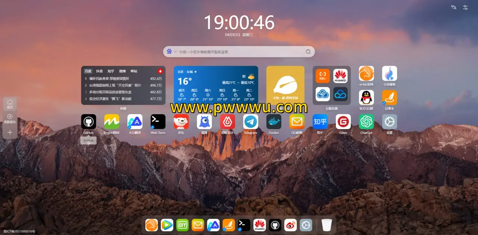Switch to the 抖音 hot search tab
This screenshot has width=478, height=235.
99,71
